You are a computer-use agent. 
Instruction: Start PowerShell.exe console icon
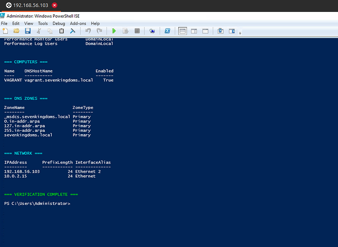167,31
